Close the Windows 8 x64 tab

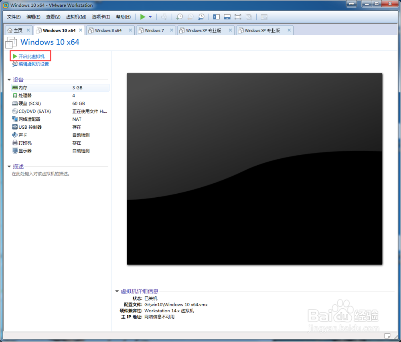click(130, 30)
